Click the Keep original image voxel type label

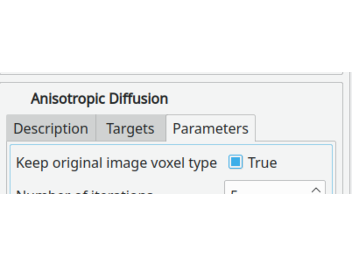[116, 163]
